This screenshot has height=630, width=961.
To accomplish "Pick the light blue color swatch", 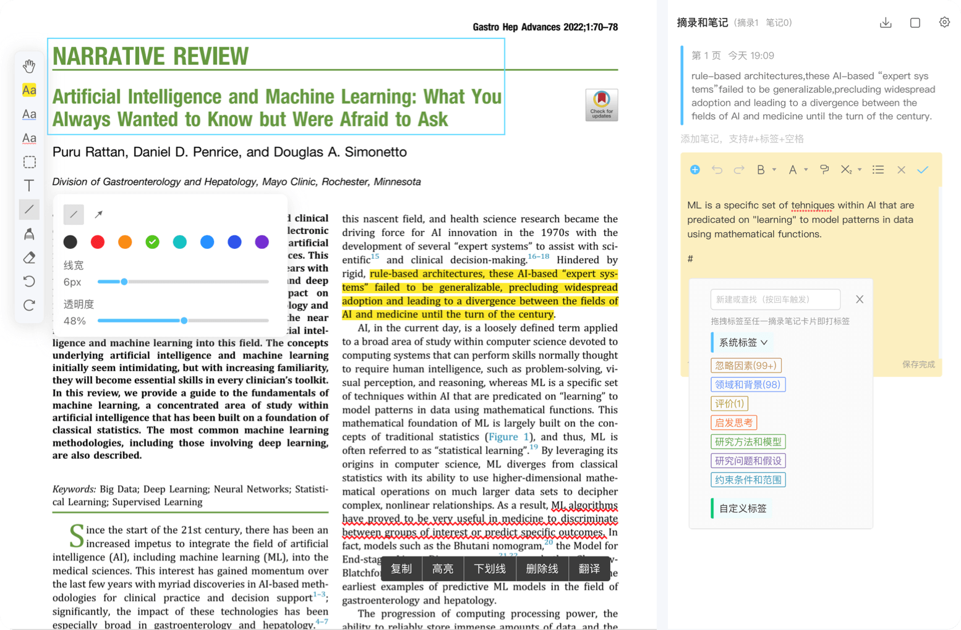I will point(207,242).
